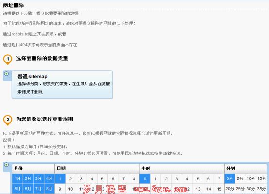The width and height of the screenshot is (269, 194).
Task: Select hour 6 in the 小时 grid
Action: (x=208, y=178)
